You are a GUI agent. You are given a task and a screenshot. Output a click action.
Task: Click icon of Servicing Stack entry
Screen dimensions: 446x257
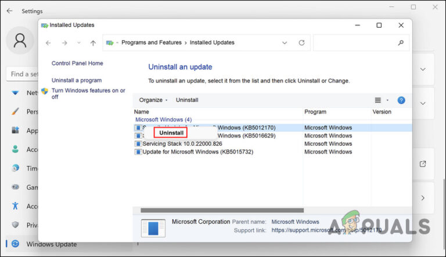click(138, 144)
